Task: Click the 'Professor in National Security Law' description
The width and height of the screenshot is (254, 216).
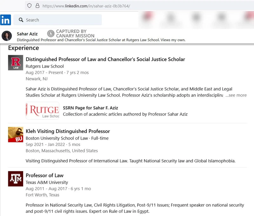Action: [x=135, y=208]
